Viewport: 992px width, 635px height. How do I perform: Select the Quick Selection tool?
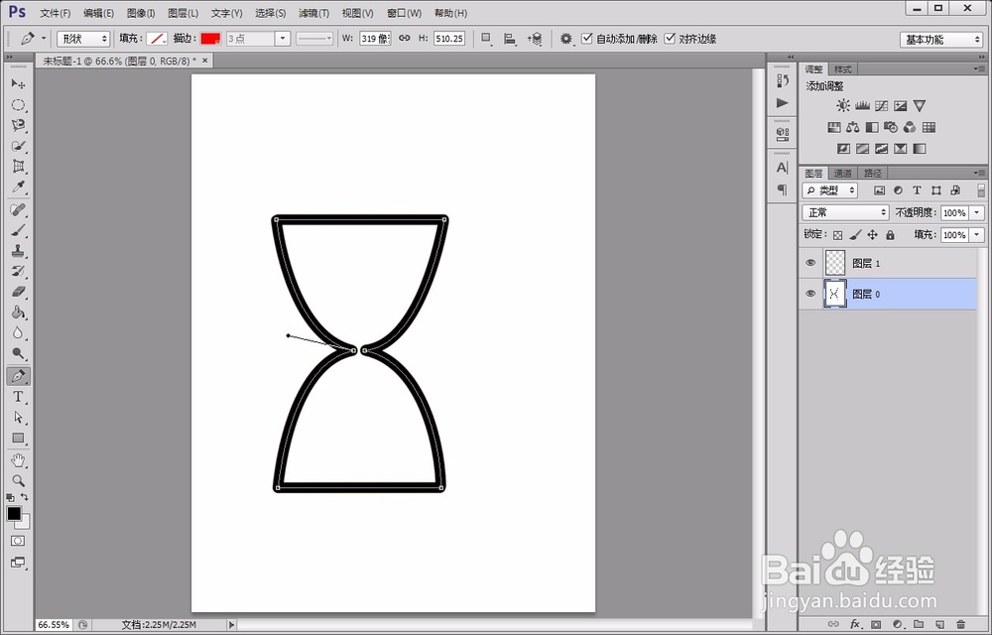[18, 146]
